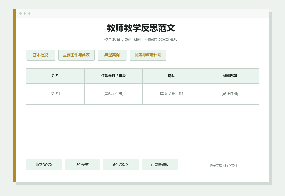Image resolution: width=285 pixels, height=196 pixels.
Task: Click the [姓名] placeholder cell
Action: 55,94
